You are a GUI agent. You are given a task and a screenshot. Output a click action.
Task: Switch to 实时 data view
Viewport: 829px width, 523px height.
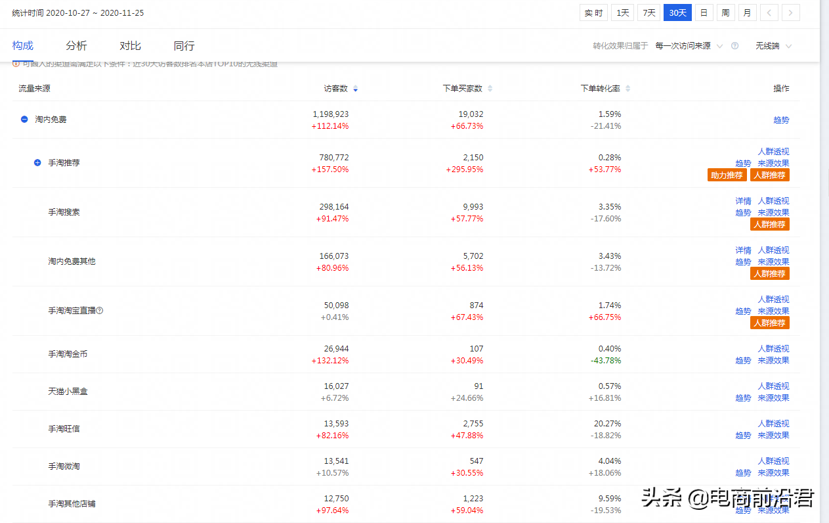(593, 12)
